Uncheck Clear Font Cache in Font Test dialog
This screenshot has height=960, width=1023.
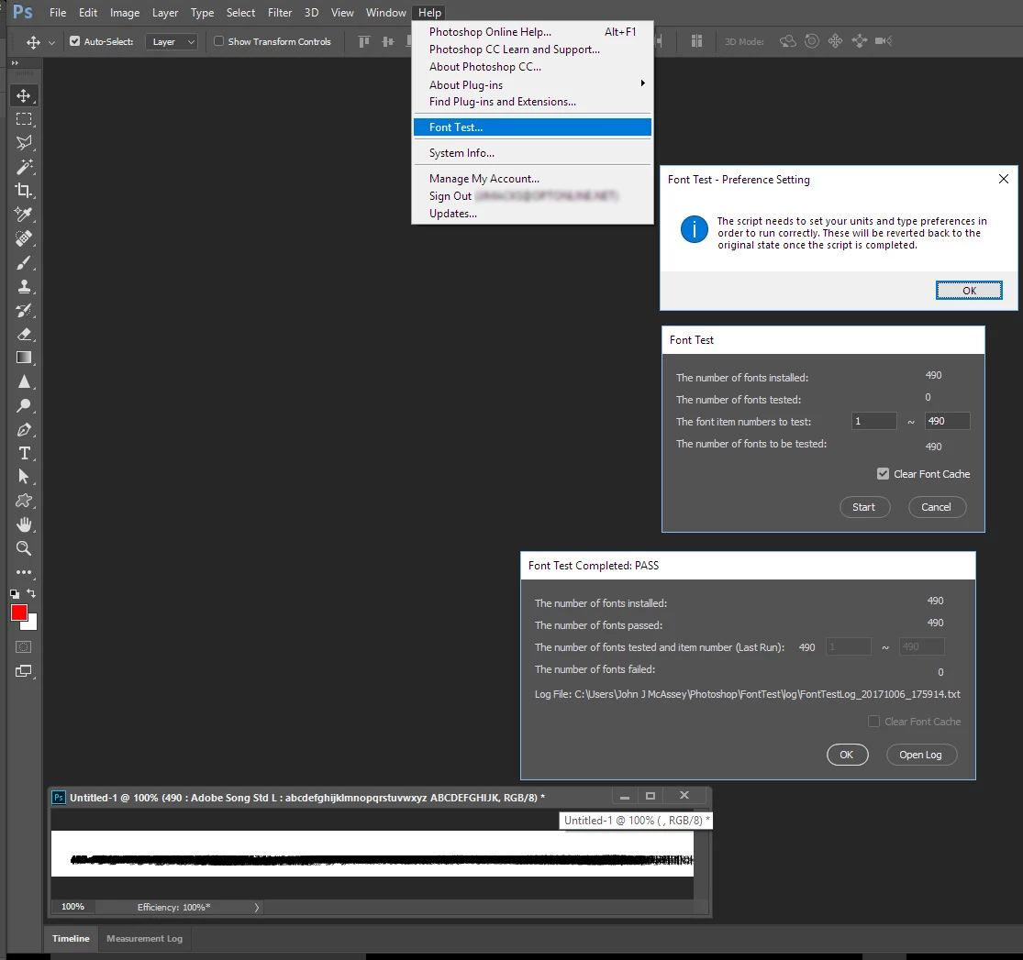click(883, 473)
